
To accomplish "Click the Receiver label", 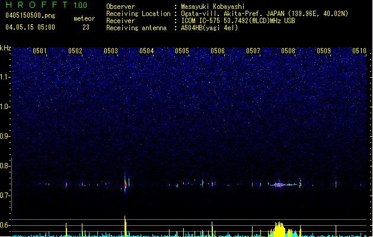I will [x=120, y=21].
